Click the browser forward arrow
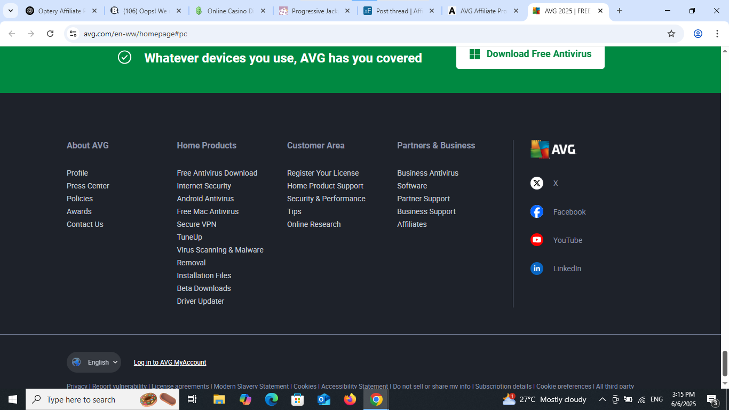Image resolution: width=729 pixels, height=410 pixels. [31, 34]
